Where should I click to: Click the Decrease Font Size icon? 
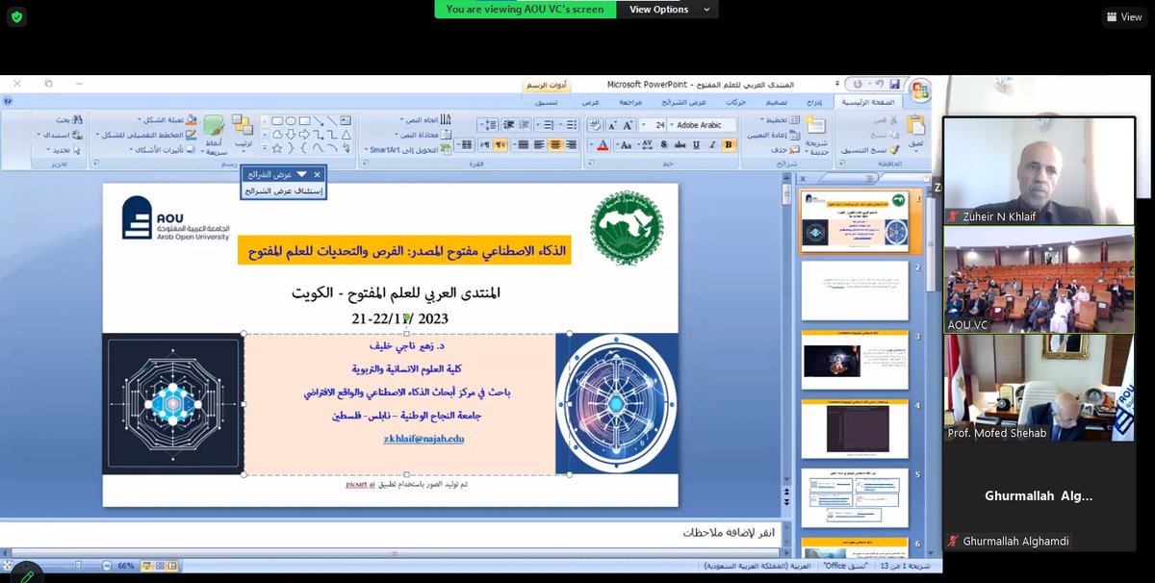click(x=612, y=125)
